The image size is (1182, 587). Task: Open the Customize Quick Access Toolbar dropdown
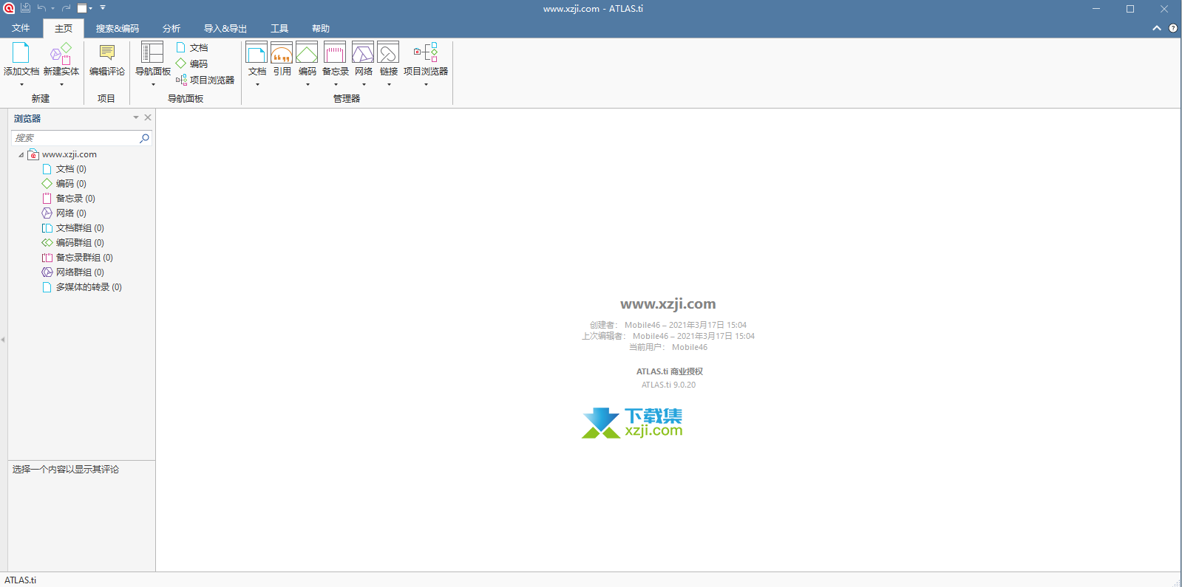point(103,8)
